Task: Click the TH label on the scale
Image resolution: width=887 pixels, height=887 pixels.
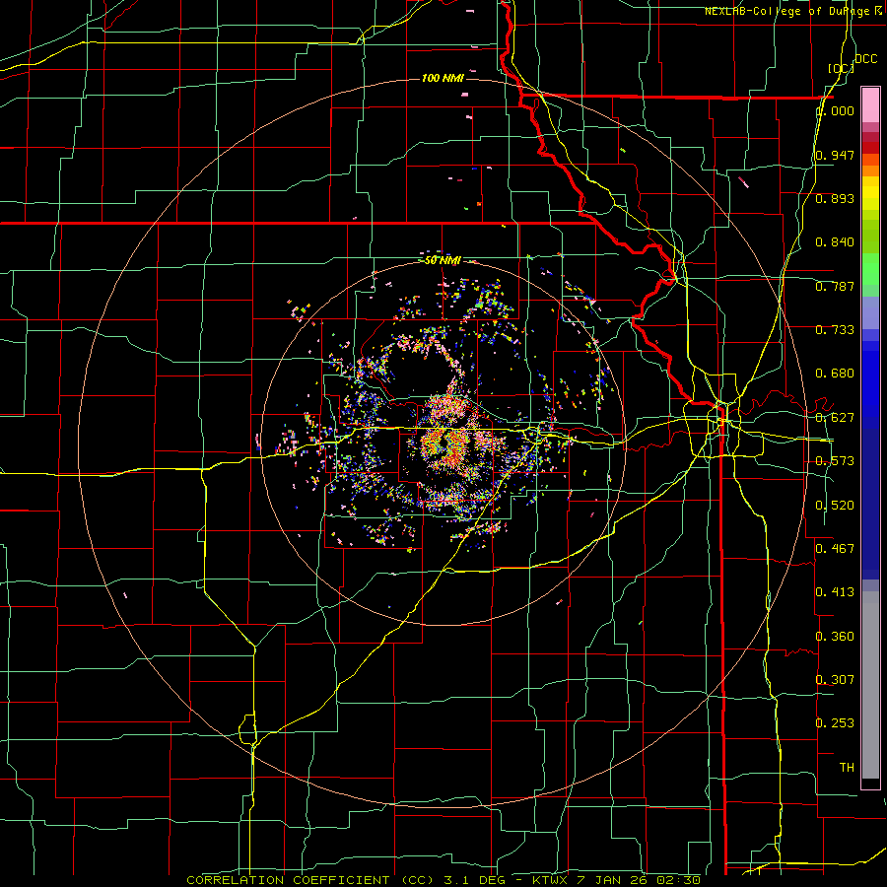Action: [x=847, y=768]
